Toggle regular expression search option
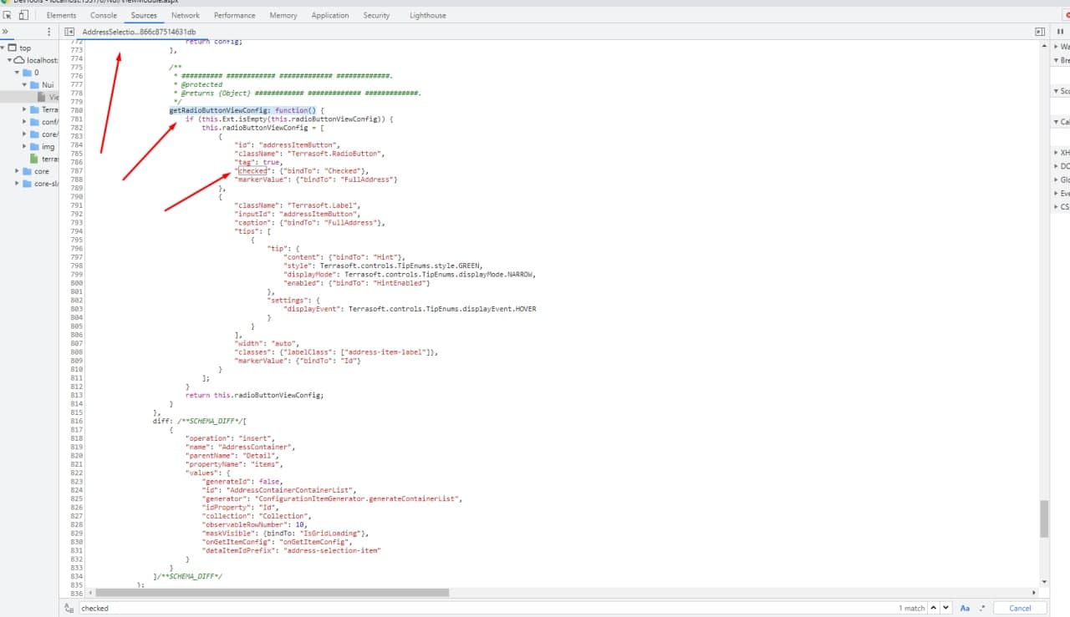The width and height of the screenshot is (1070, 617). (x=983, y=608)
